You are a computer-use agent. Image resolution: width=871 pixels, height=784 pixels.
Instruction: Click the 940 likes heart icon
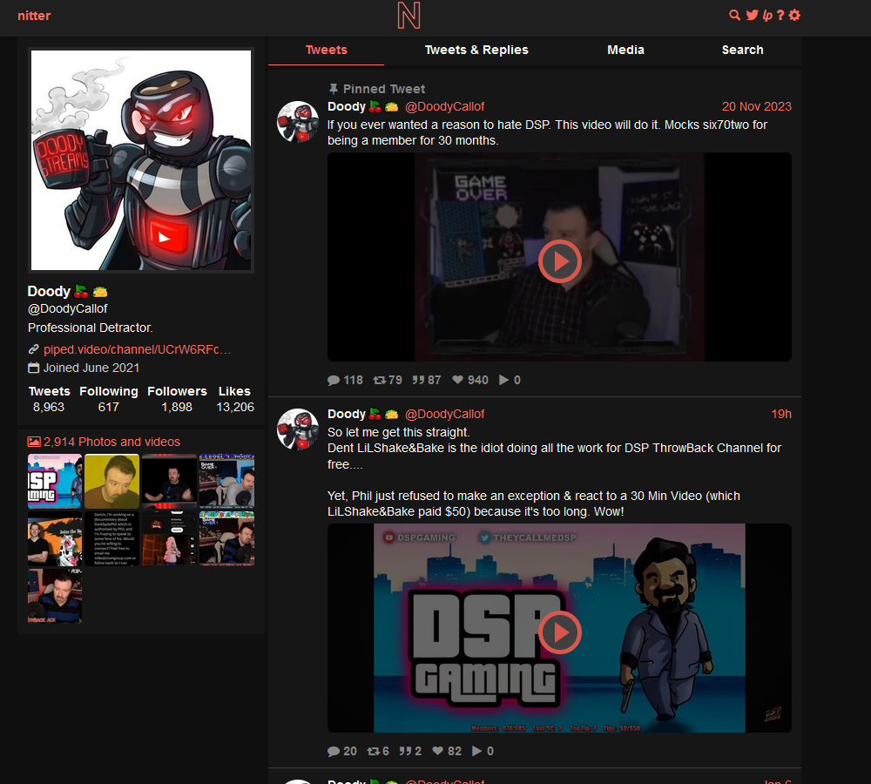pyautogui.click(x=458, y=380)
